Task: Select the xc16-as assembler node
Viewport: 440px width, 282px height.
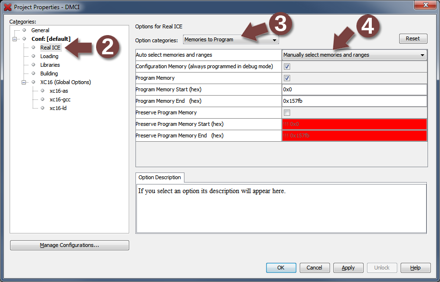Action: [59, 91]
